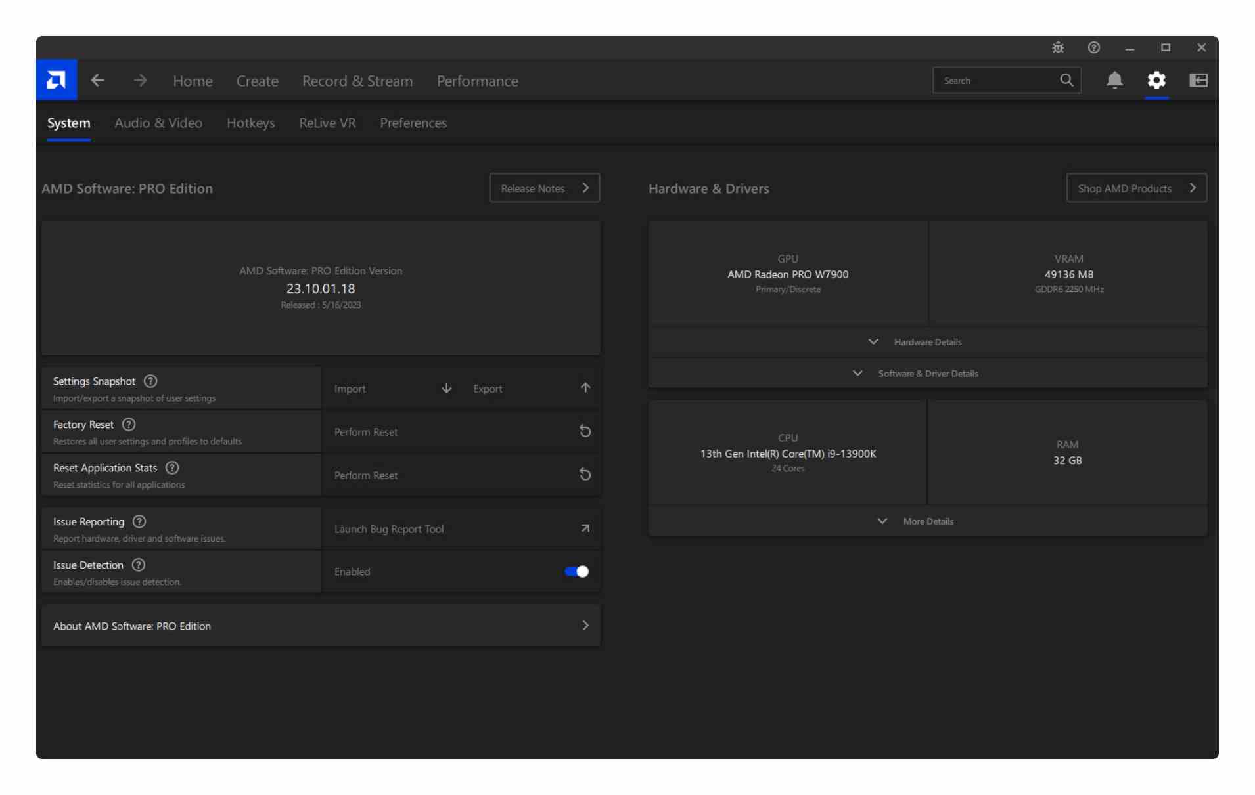Viewport: 1255px width, 795px height.
Task: Switch to the ReLive VR sub-tab
Action: tap(327, 123)
